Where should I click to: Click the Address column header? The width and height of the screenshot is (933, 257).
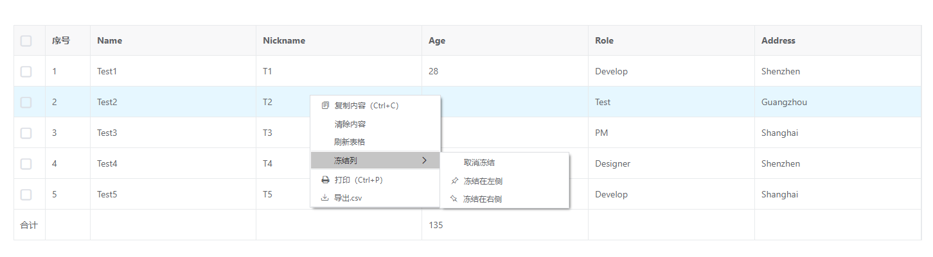click(778, 41)
